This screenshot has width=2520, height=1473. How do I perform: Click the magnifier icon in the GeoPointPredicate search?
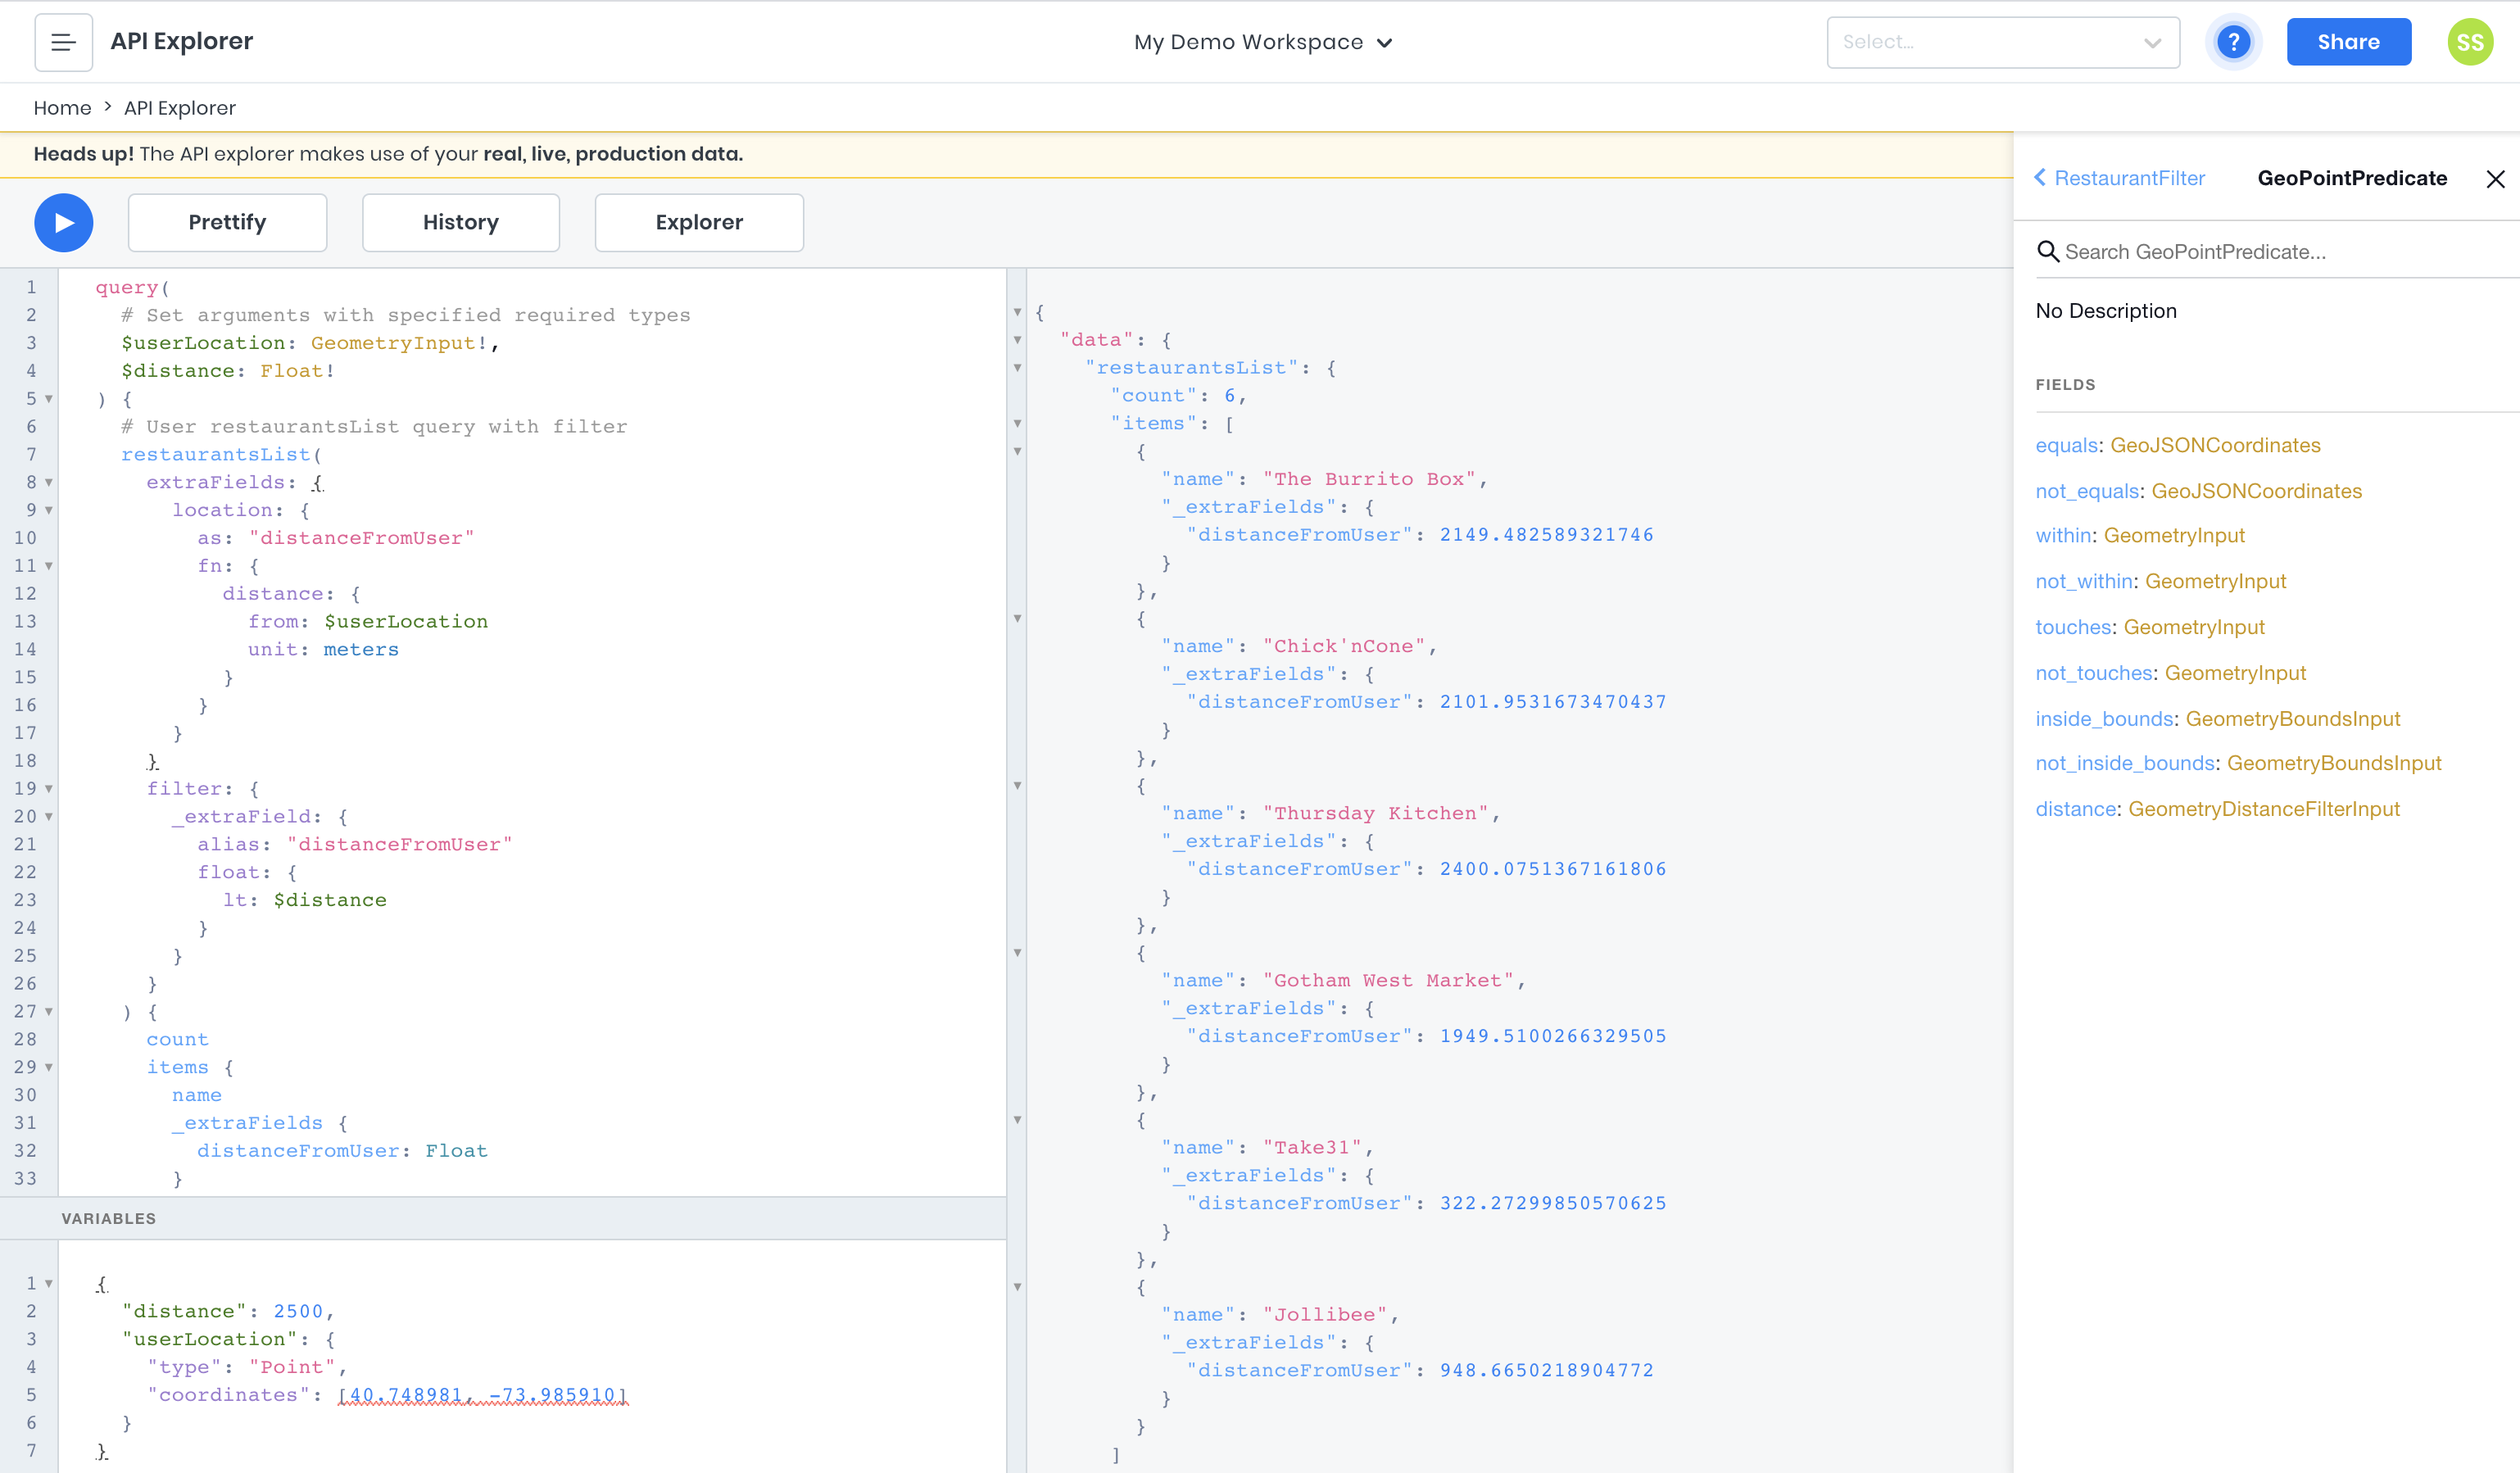tap(2048, 251)
